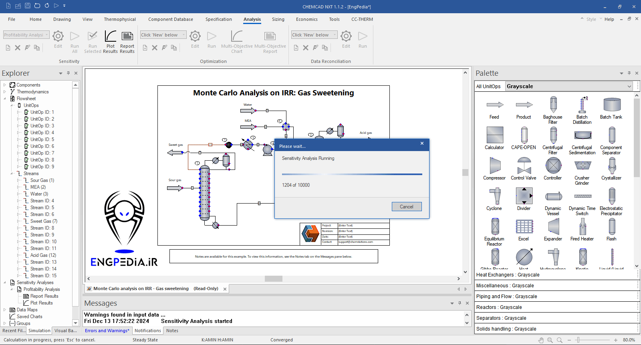Open Report Results under Profitability Analysis
The height and width of the screenshot is (345, 641).
(x=44, y=296)
